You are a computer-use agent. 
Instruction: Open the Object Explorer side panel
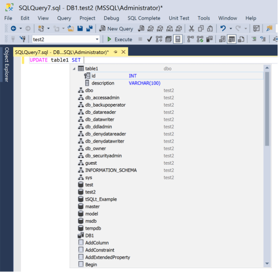7,65
